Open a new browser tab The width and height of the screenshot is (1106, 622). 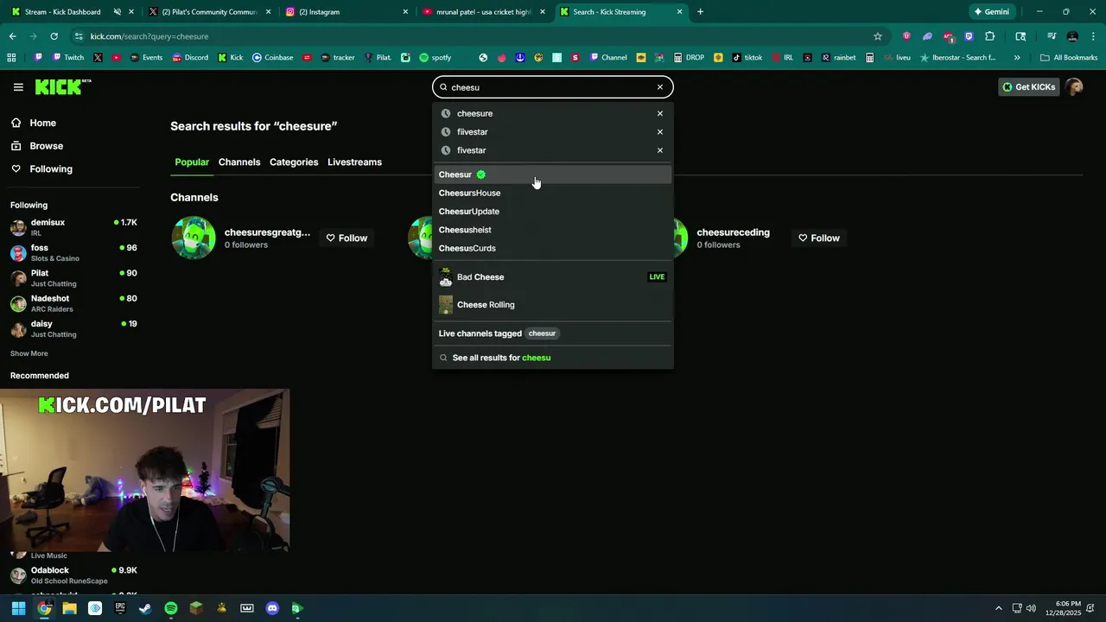pyautogui.click(x=700, y=12)
